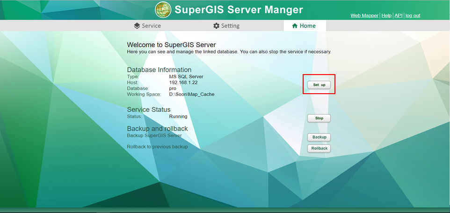This screenshot has width=450, height=213.
Task: Open the Web Mapper link
Action: 364,15
